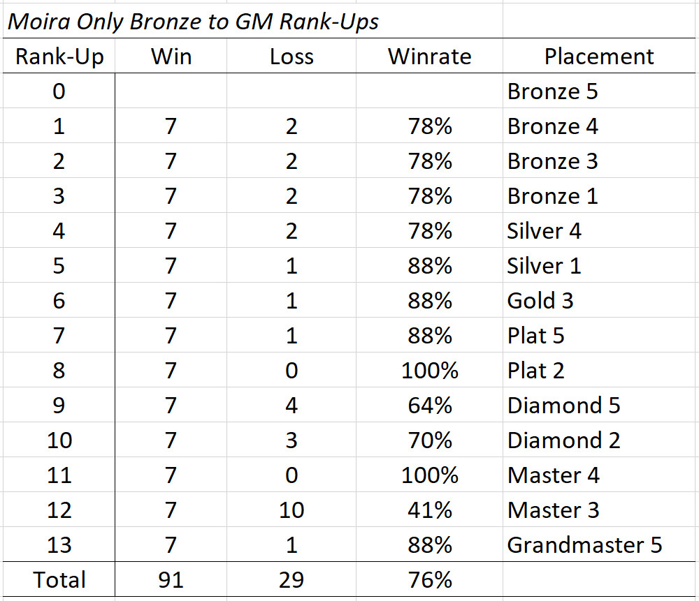Screen dimensions: 699x601
Task: Select the 'Plat 2' placement cell
Action: pos(599,371)
